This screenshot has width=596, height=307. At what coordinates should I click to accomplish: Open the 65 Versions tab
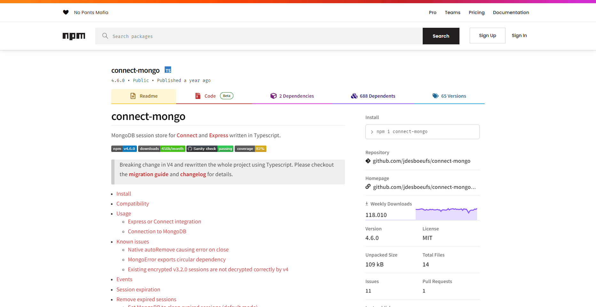tap(449, 96)
